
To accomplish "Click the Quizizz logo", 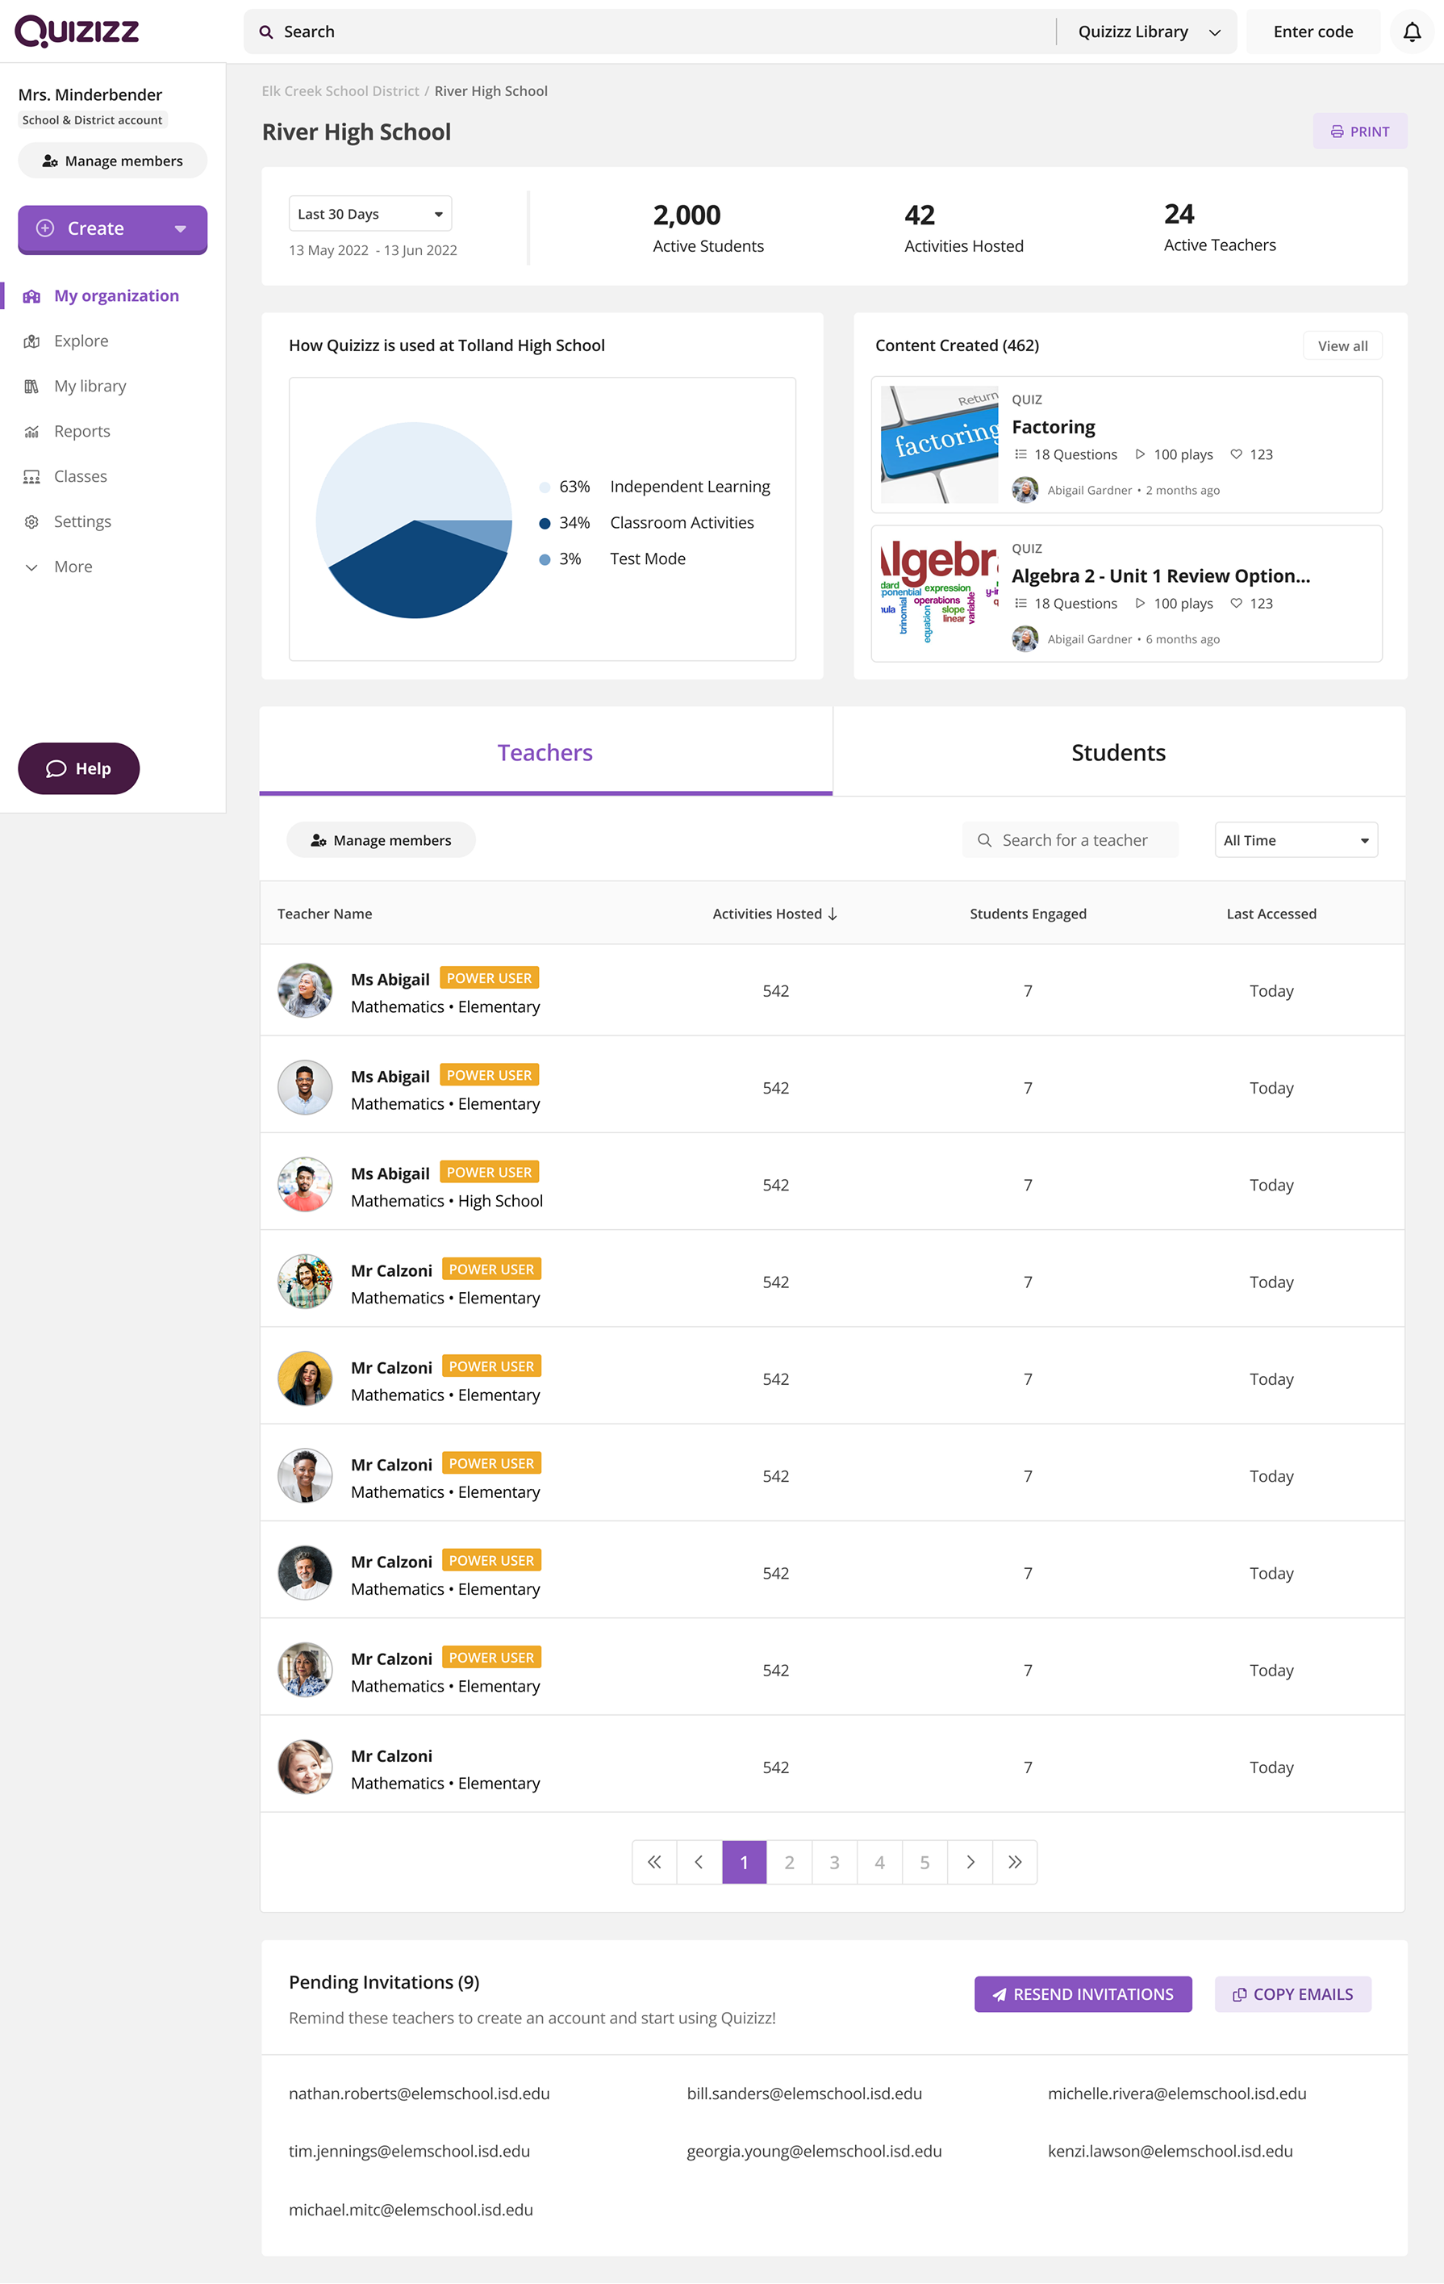I will click(77, 31).
